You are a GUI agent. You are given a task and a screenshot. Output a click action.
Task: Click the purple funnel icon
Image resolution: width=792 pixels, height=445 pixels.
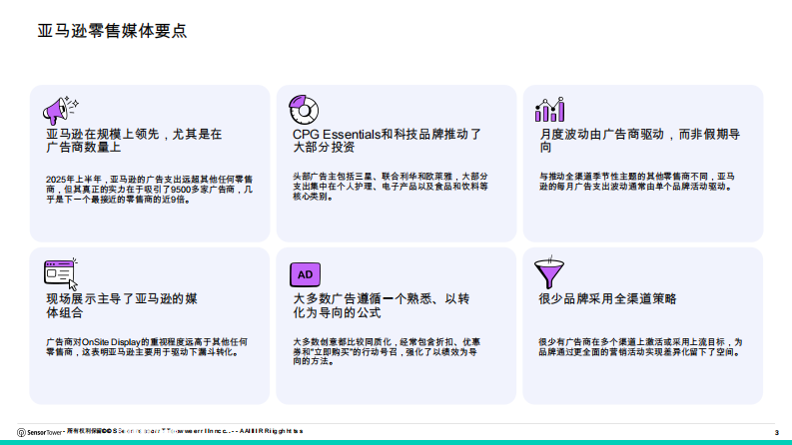pos(549,272)
